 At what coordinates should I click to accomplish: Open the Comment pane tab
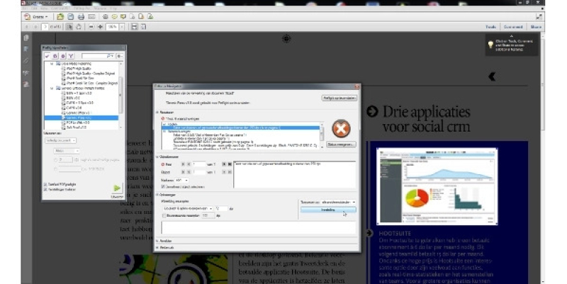(512, 27)
